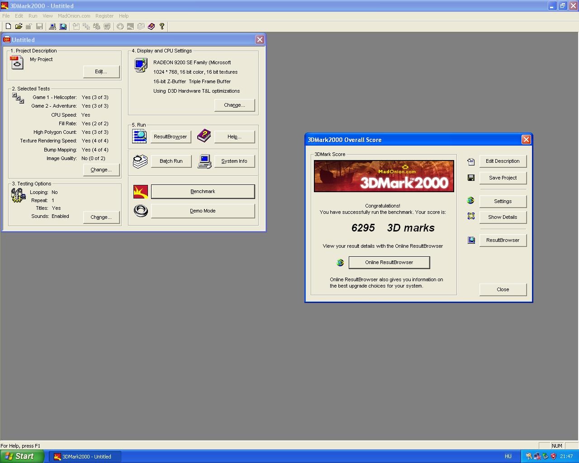Click the network connection tray icon with red X
This screenshot has width=579, height=463.
point(537,456)
